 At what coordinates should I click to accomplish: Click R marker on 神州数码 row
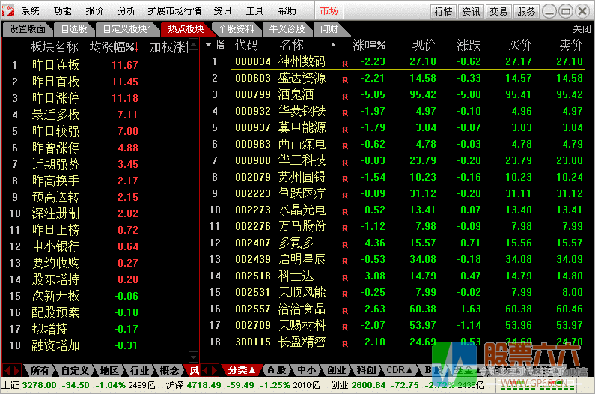pyautogui.click(x=345, y=64)
